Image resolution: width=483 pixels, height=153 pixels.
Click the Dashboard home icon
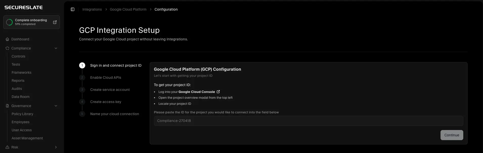[x=7, y=39]
